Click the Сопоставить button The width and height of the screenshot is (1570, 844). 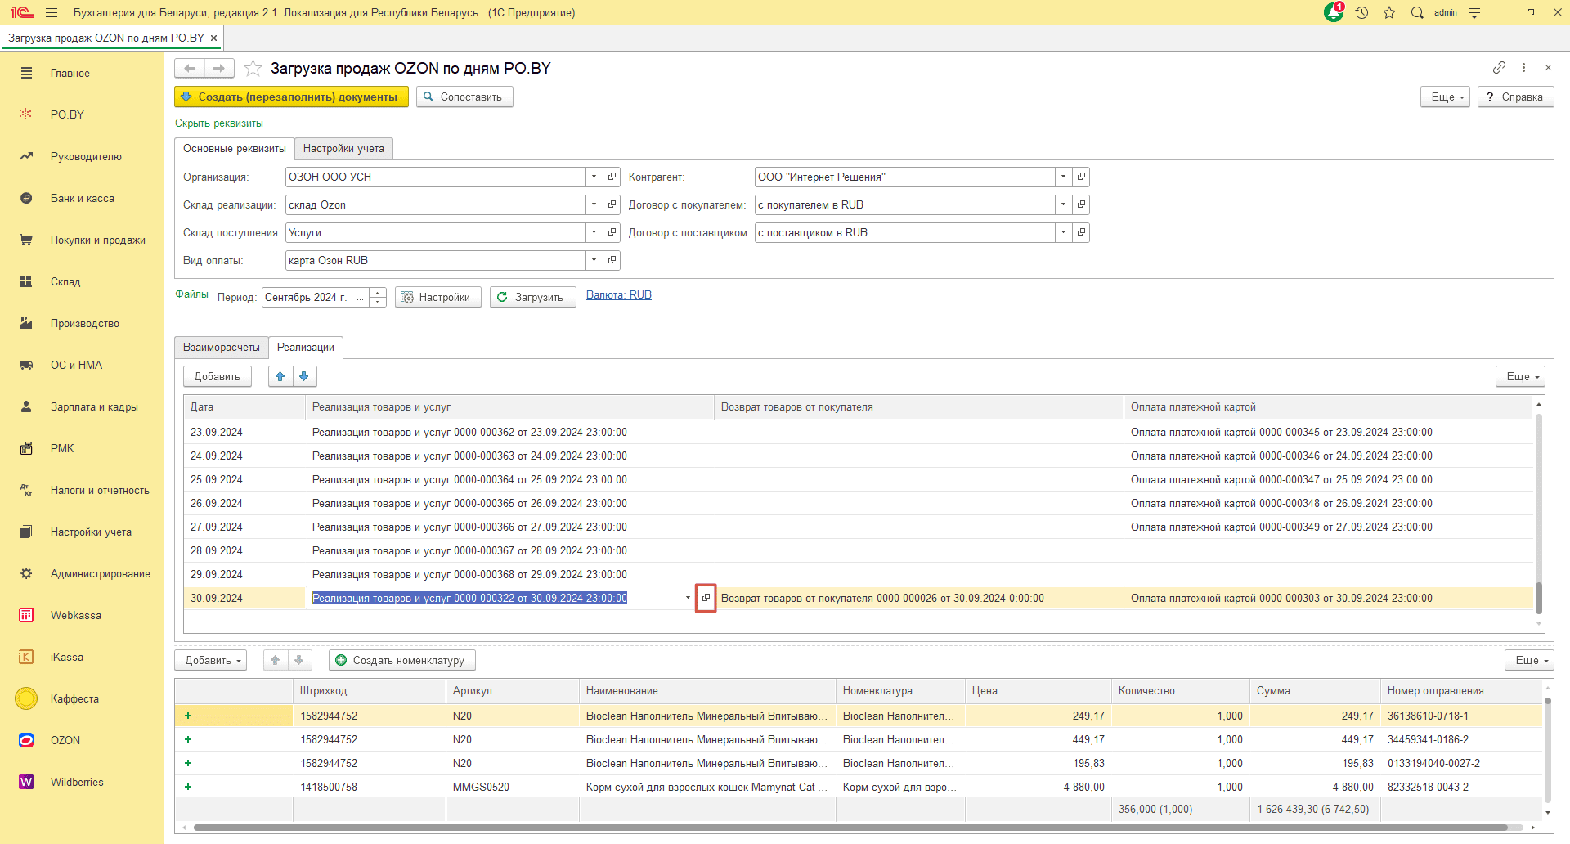coord(464,97)
